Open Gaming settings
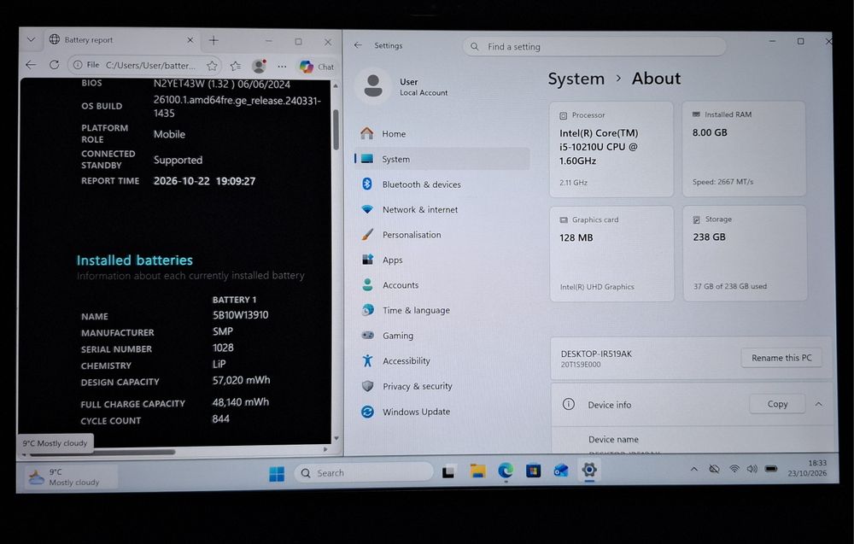854x544 pixels. pos(442,336)
